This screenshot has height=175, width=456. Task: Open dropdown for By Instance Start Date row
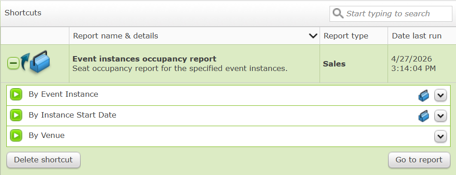(440, 116)
